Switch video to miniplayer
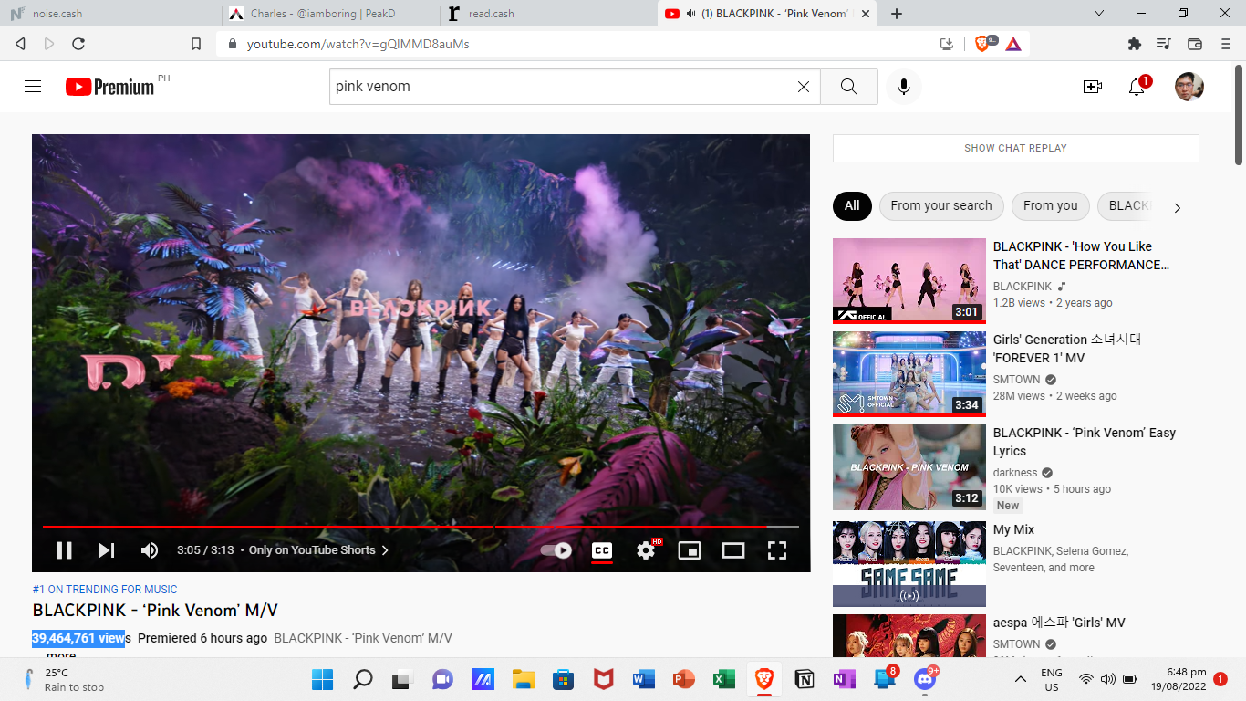Image resolution: width=1246 pixels, height=701 pixels. 690,550
